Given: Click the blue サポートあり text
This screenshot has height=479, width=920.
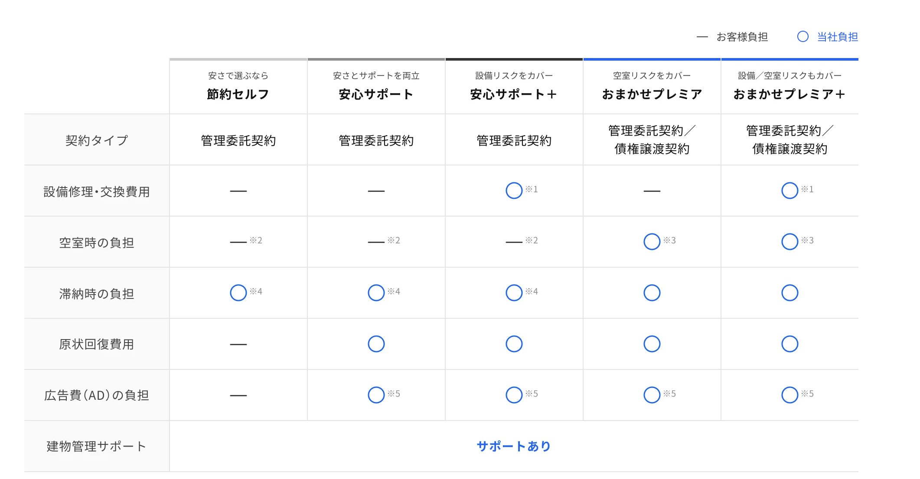Looking at the screenshot, I should pyautogui.click(x=514, y=446).
